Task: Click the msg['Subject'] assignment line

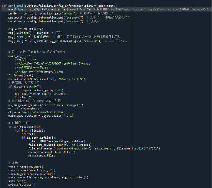Action: [35, 33]
